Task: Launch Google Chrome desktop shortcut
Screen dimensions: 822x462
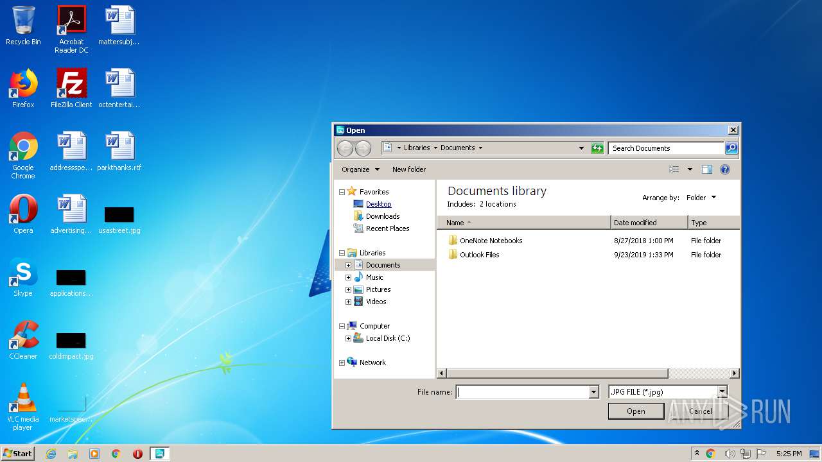Action: [23, 155]
